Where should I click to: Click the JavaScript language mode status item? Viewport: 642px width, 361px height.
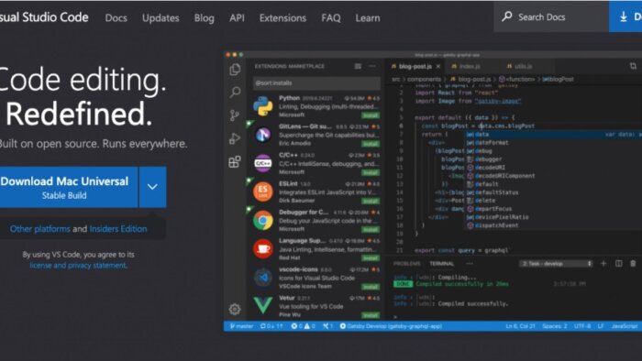[x=624, y=326]
